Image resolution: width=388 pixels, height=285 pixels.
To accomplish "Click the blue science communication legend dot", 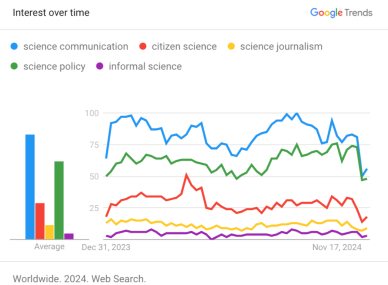I will (x=15, y=46).
